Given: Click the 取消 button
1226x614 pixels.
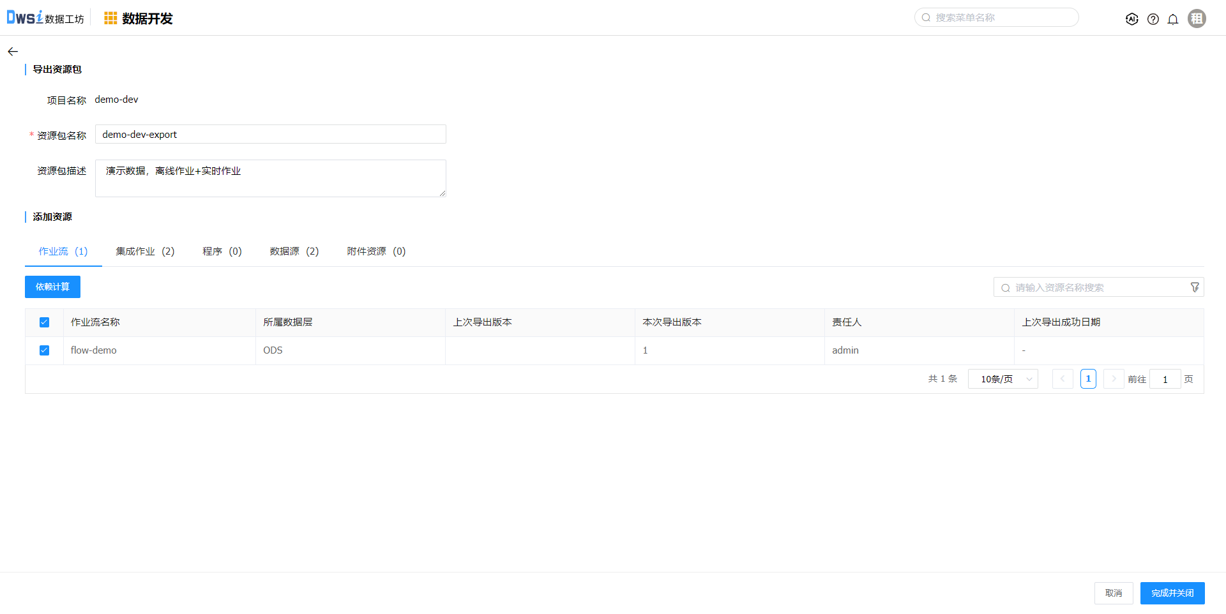Looking at the screenshot, I should (x=1114, y=593).
